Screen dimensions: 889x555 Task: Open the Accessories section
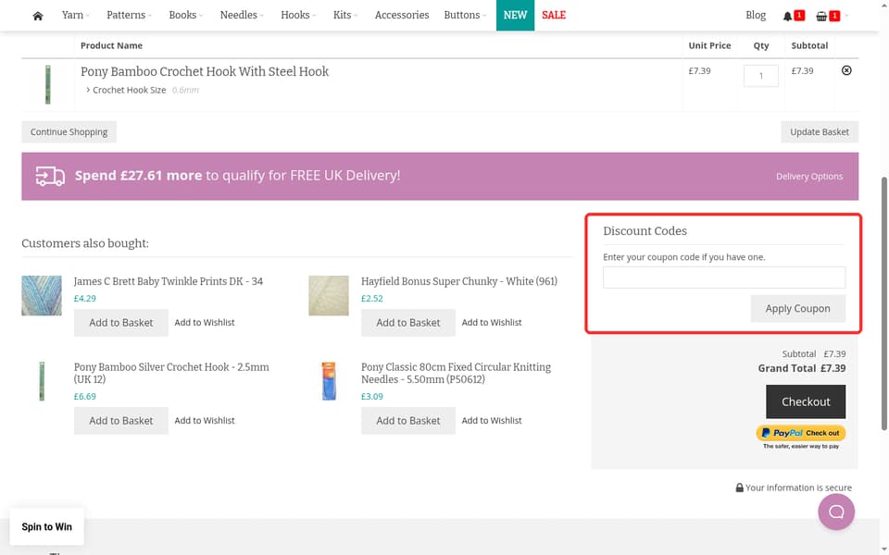tap(402, 16)
